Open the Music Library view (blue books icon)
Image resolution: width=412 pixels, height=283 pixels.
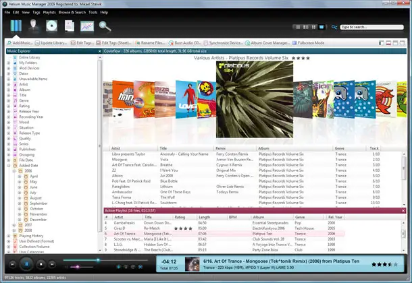tap(16, 26)
